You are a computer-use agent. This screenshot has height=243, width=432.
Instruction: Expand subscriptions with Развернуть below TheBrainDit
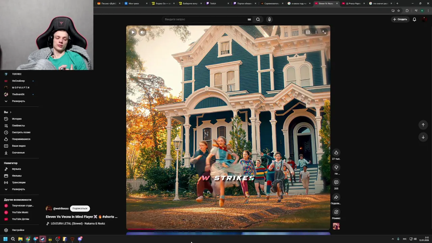click(19, 101)
